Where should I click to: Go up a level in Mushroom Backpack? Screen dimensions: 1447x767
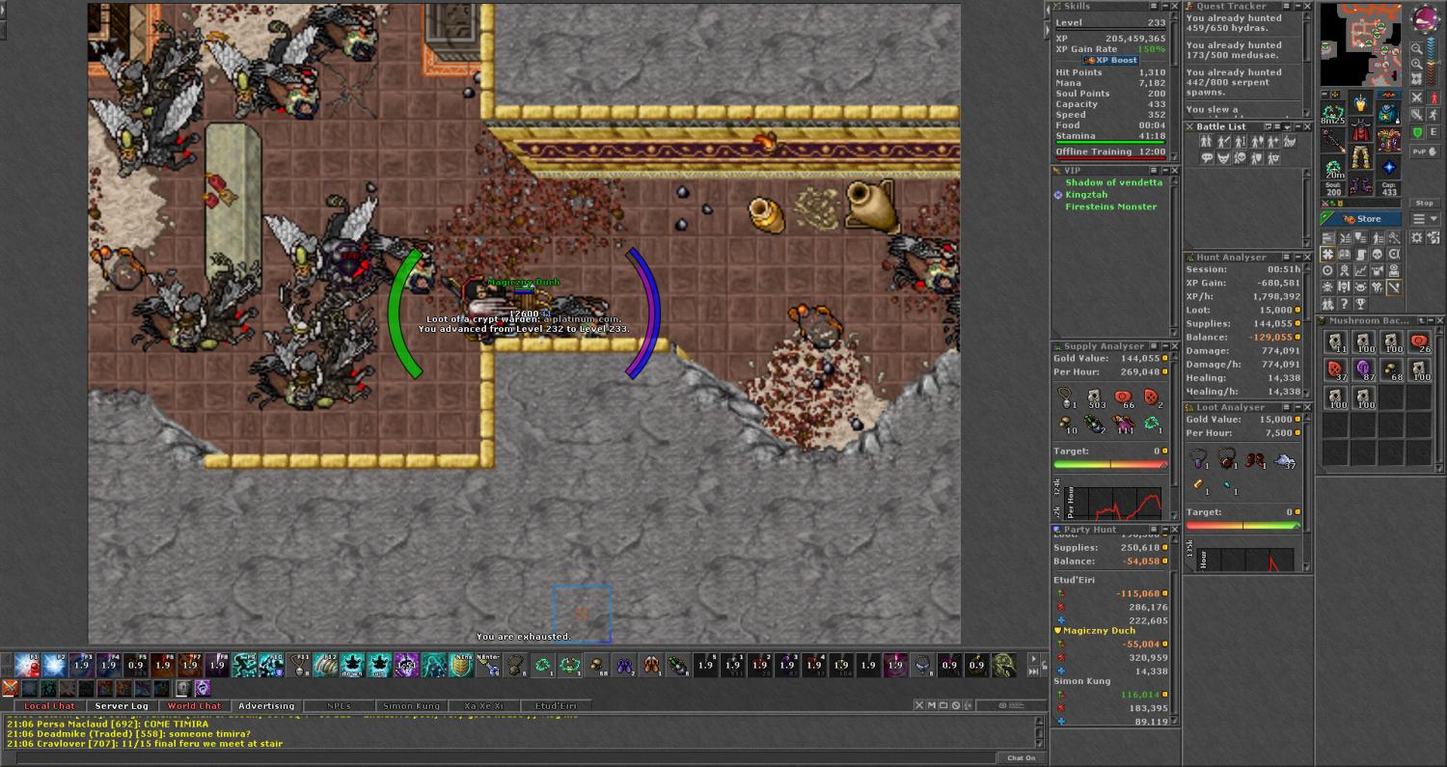tap(1421, 320)
